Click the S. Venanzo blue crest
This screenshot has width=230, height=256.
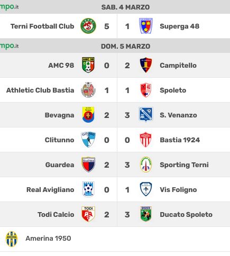point(146,115)
